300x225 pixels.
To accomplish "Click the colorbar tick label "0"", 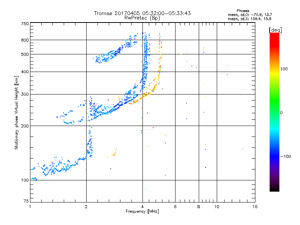I will 281,113.
